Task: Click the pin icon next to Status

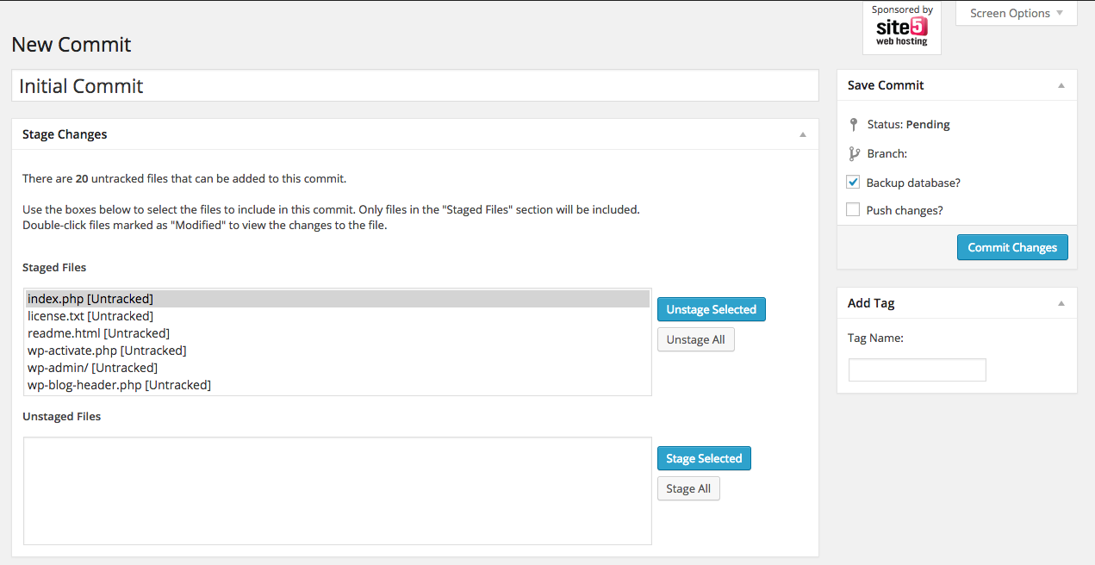Action: (853, 124)
